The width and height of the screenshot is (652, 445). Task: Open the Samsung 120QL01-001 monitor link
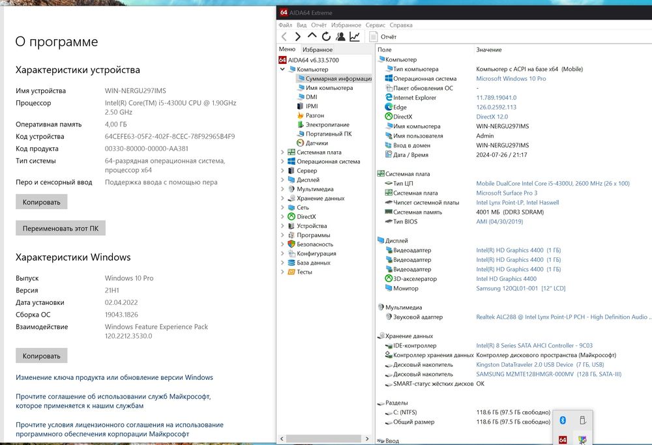click(x=520, y=289)
